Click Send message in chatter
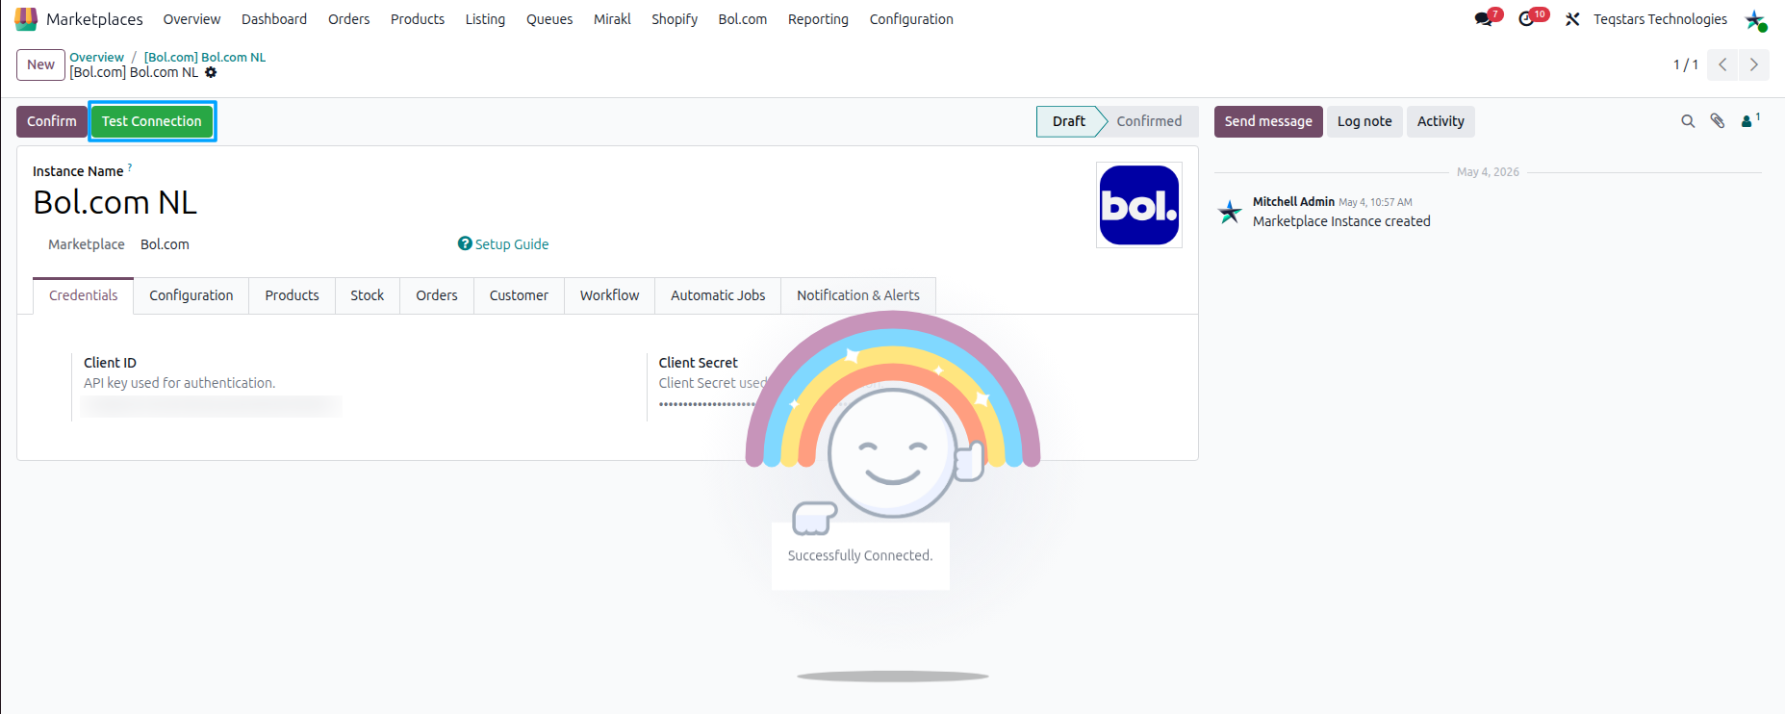1785x714 pixels. pos(1268,121)
